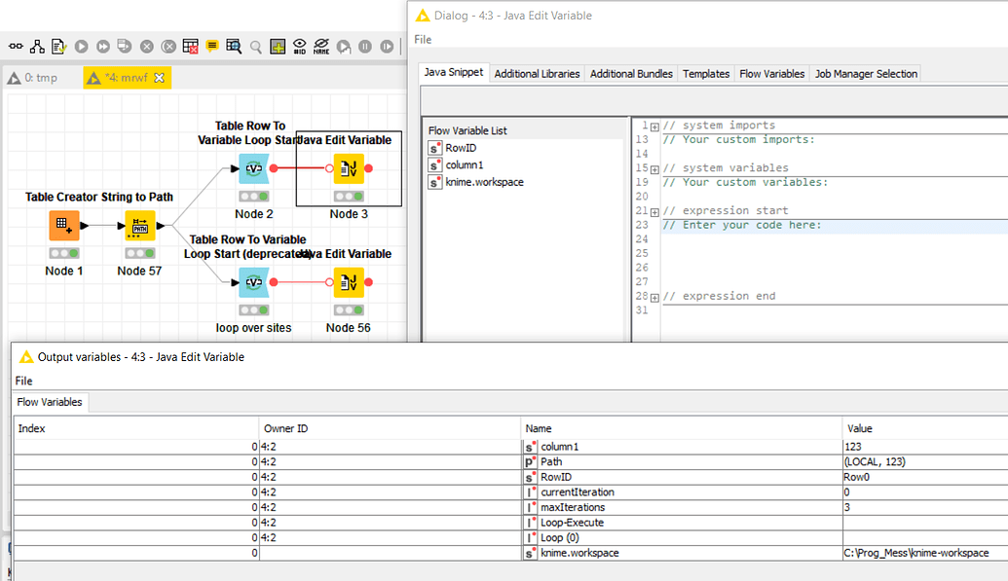The width and height of the screenshot is (1008, 581).
Task: Execute all executable nodes via double-arrow icon
Action: 103,46
